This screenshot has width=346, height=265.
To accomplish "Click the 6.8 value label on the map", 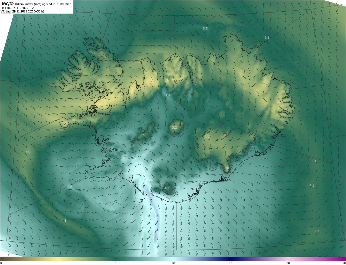I will pos(168,96).
